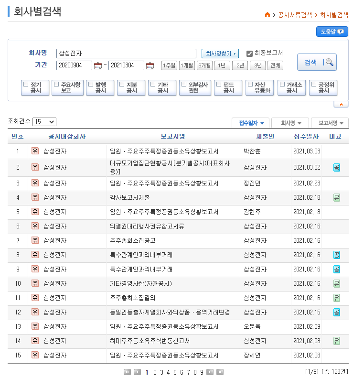Open 기타경영사항(자율공시) report
353x378 pixels.
[141, 283]
